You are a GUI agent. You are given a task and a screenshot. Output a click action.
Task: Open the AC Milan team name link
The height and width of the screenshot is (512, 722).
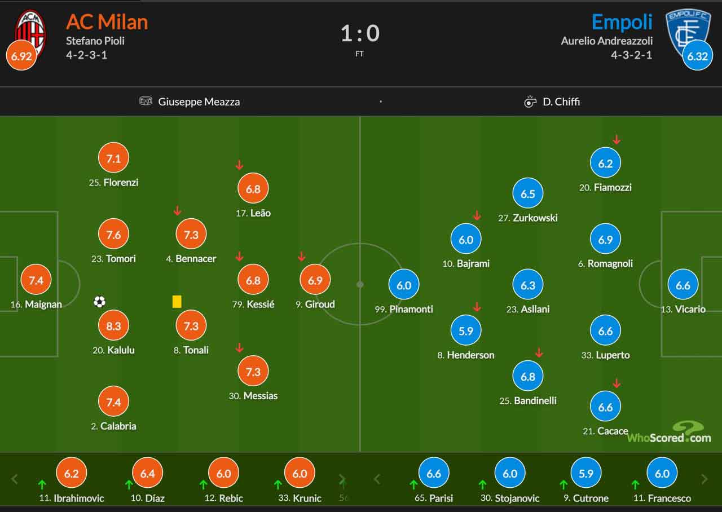(107, 22)
